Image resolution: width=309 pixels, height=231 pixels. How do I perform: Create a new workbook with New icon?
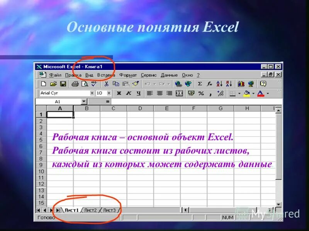point(43,84)
